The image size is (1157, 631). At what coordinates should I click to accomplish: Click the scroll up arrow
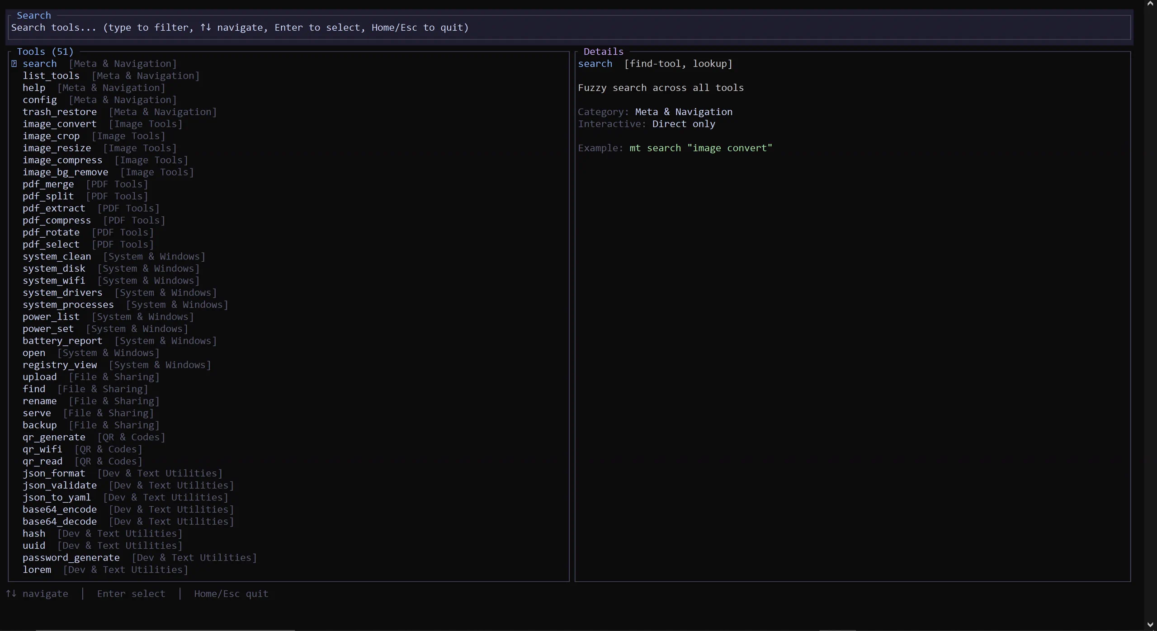(x=1150, y=4)
